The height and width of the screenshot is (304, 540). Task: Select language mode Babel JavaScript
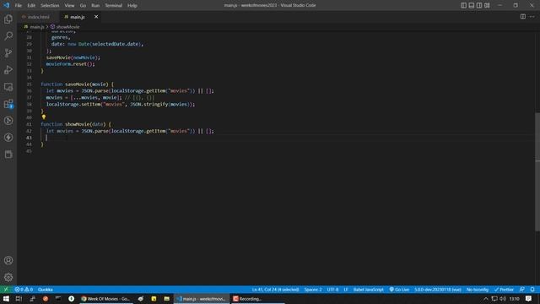[x=368, y=290]
